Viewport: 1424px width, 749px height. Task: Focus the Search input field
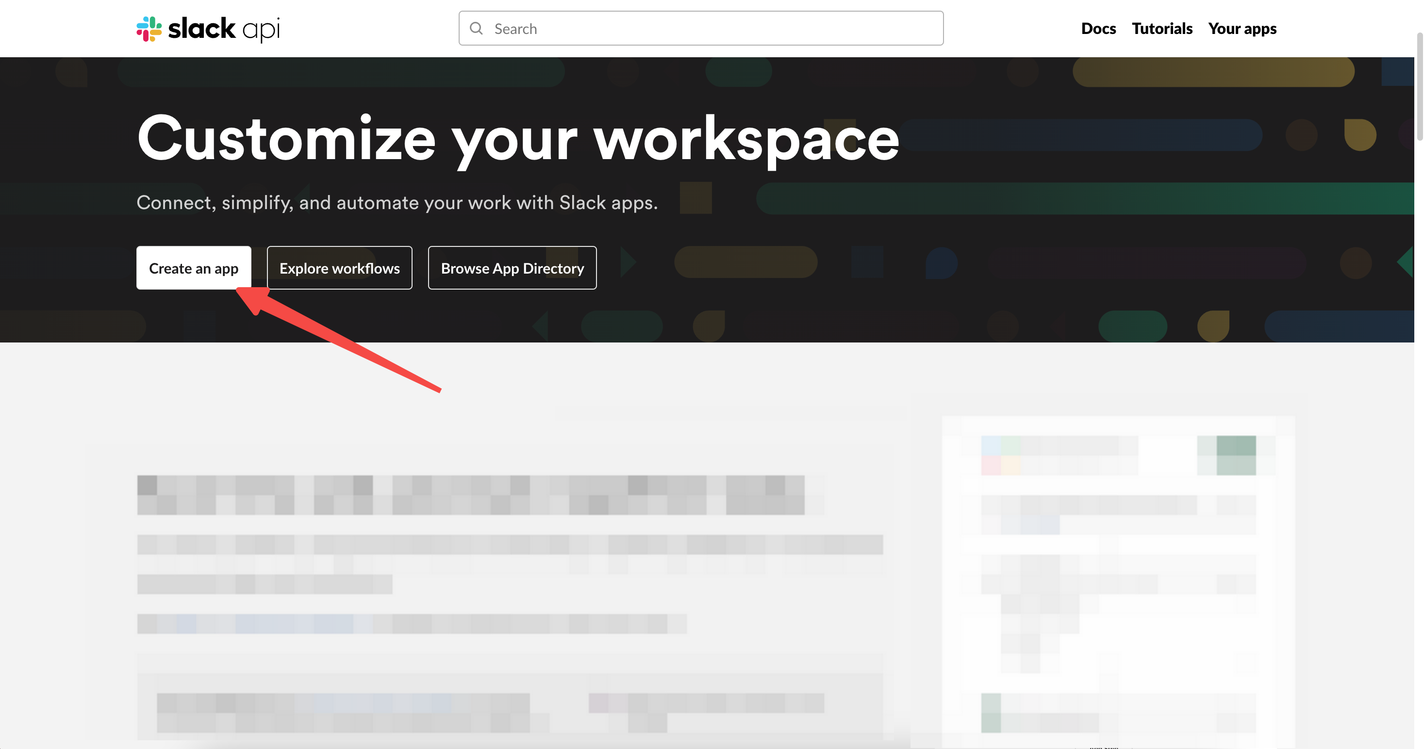pos(701,28)
